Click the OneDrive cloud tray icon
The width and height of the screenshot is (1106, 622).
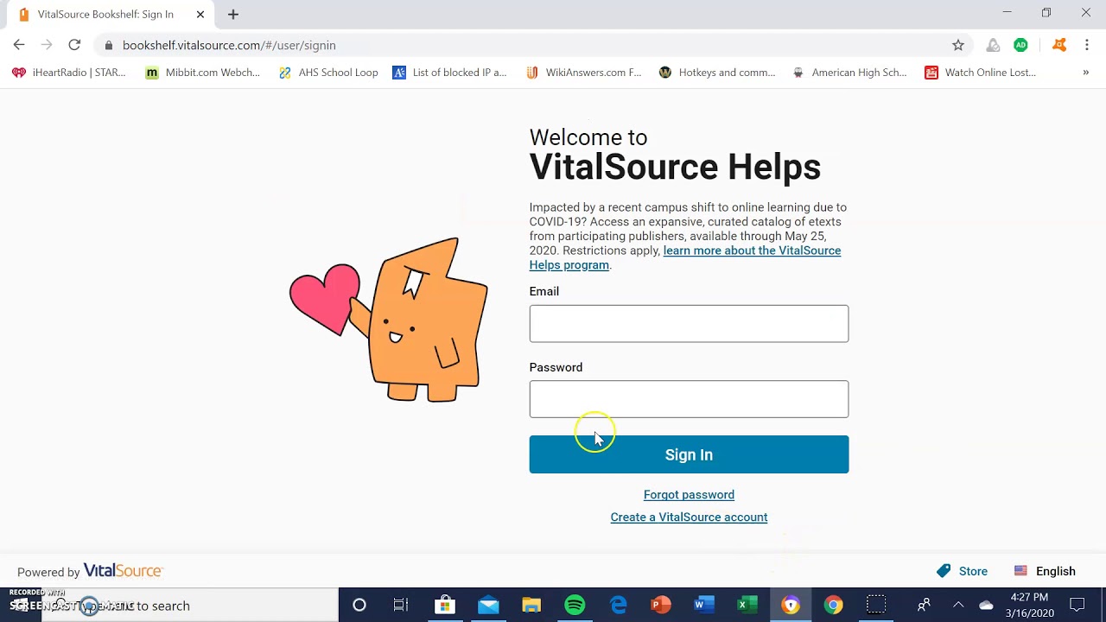pos(986,606)
